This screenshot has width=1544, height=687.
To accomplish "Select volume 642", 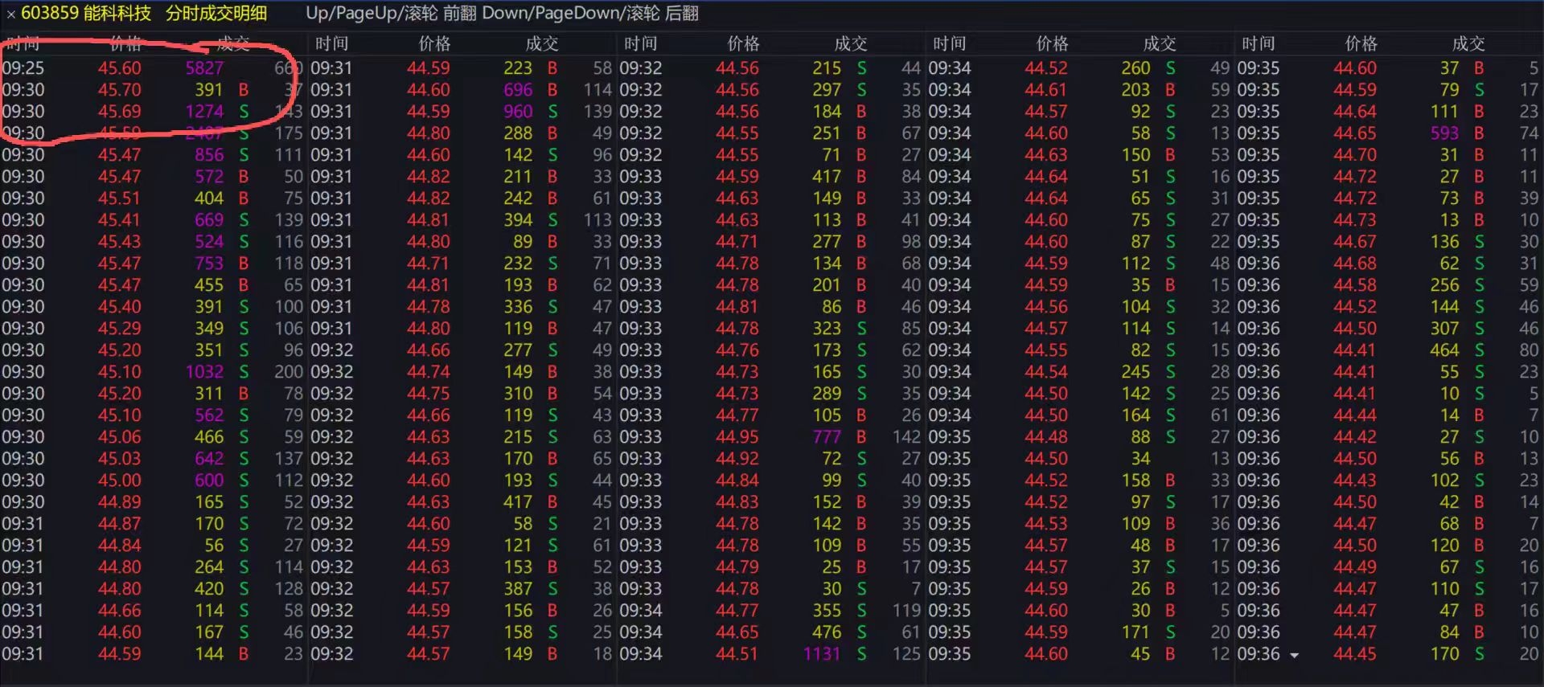I will tap(209, 459).
